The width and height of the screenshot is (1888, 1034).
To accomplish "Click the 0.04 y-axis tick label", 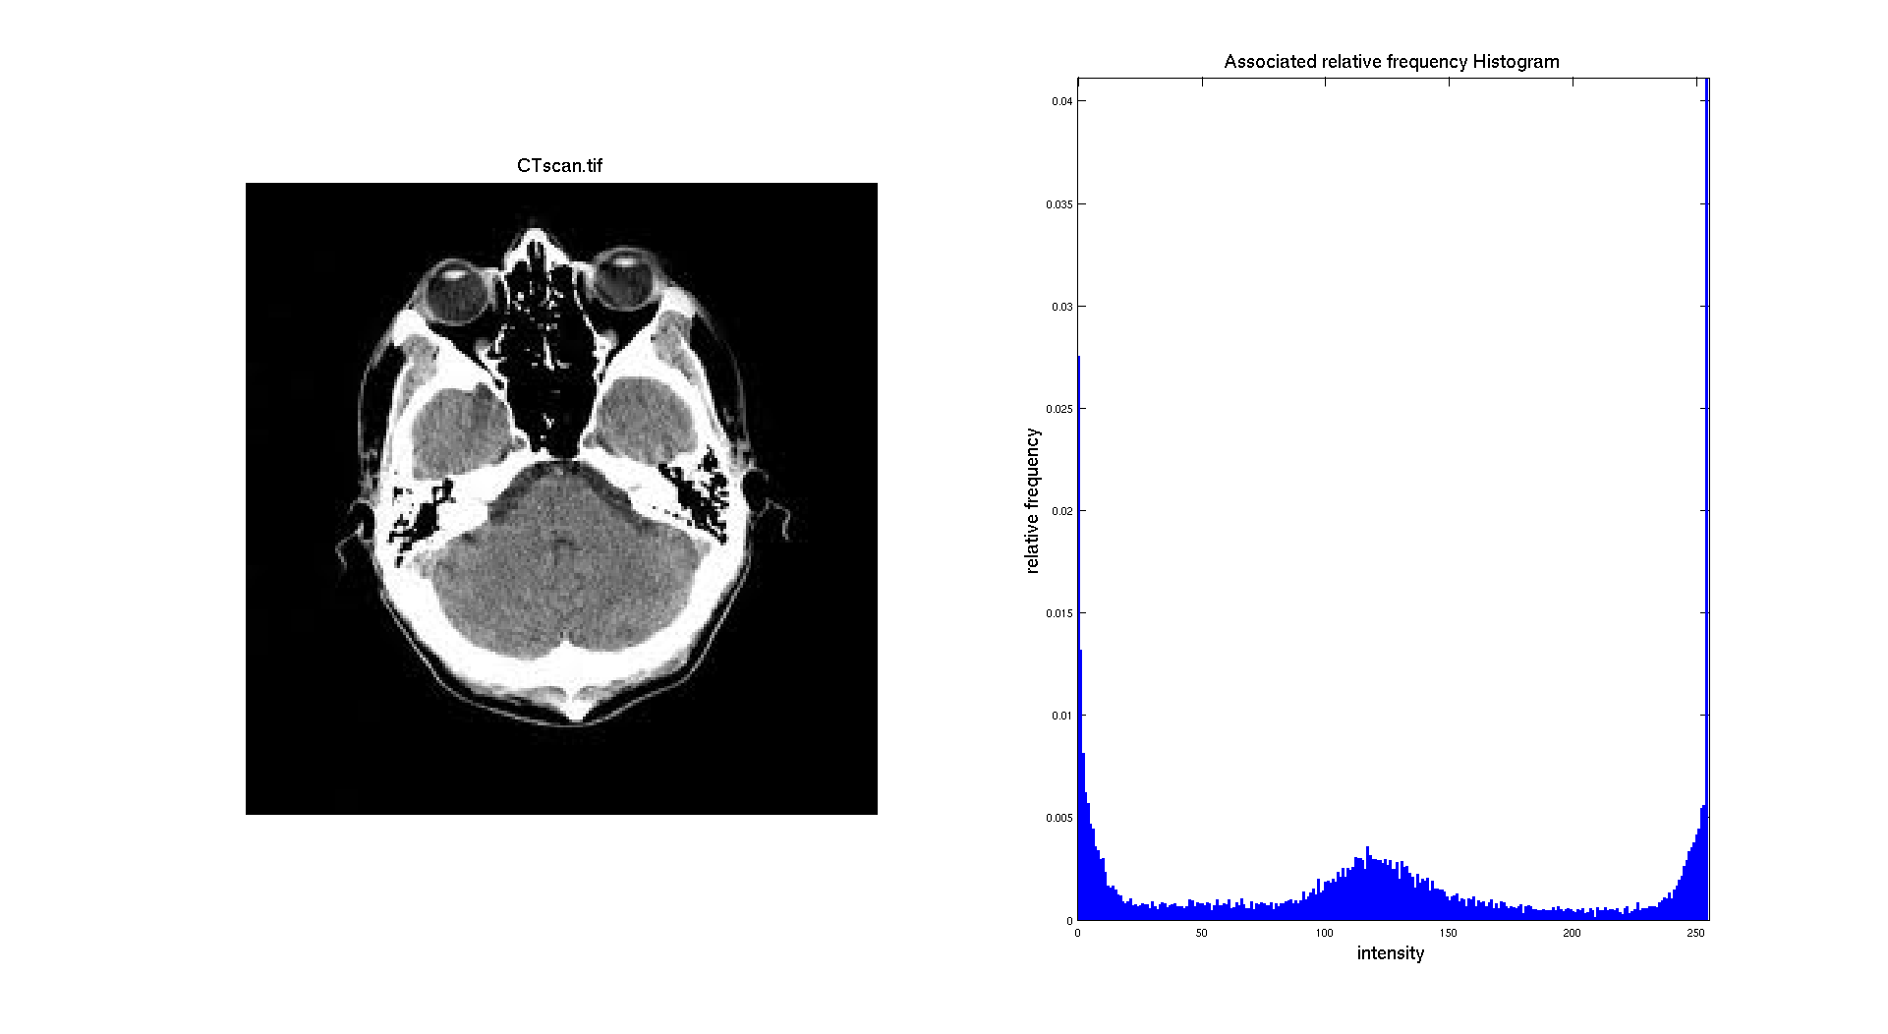I will (x=1061, y=101).
